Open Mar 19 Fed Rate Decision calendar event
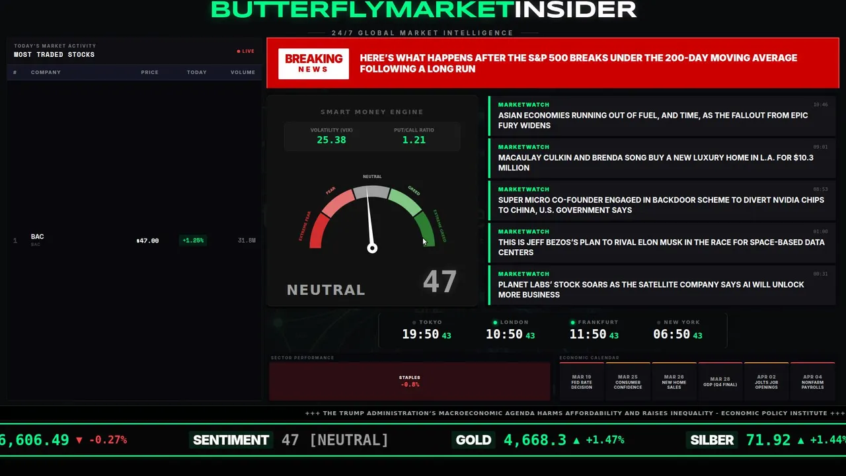This screenshot has width=846, height=476. click(x=582, y=381)
